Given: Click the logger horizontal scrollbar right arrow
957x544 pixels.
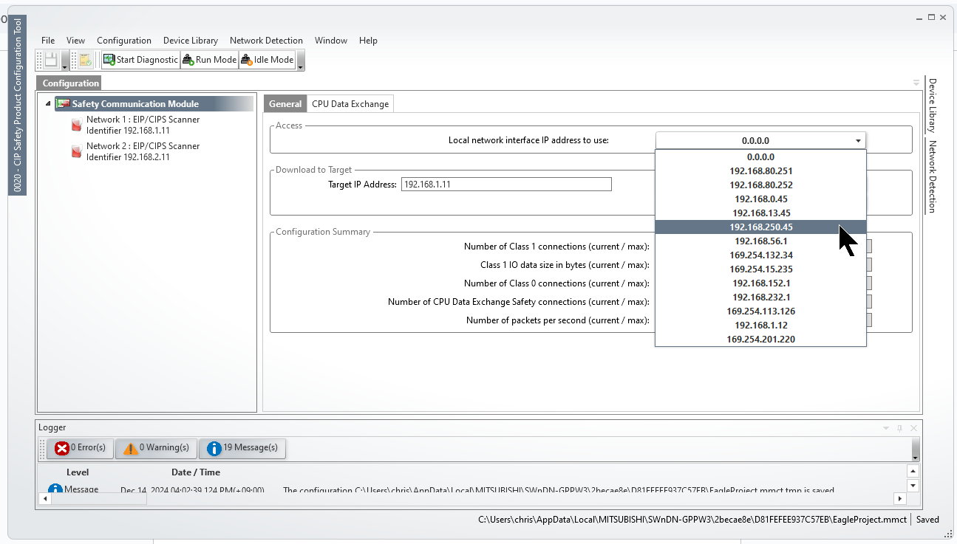Looking at the screenshot, I should tap(900, 499).
